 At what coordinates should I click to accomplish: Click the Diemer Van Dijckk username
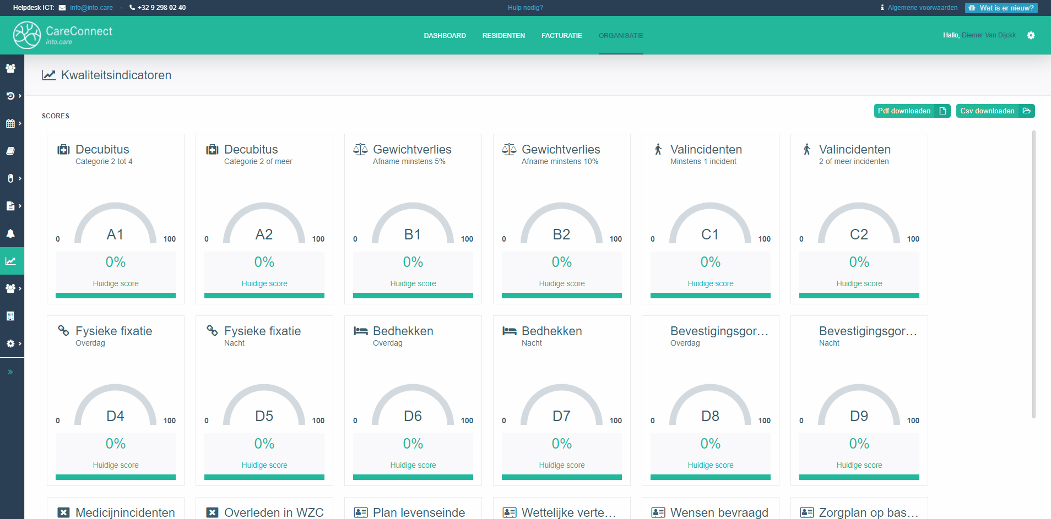pyautogui.click(x=989, y=35)
